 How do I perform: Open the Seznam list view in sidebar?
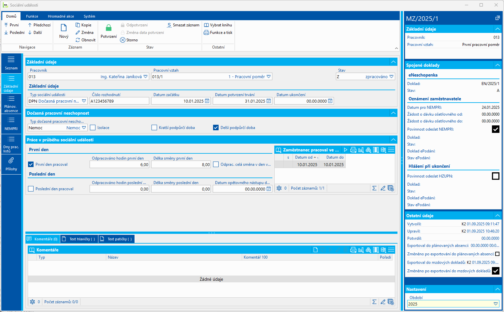pyautogui.click(x=11, y=63)
